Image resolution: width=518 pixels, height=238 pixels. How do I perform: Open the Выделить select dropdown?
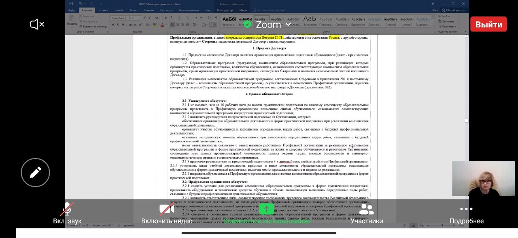pyautogui.click(x=447, y=26)
